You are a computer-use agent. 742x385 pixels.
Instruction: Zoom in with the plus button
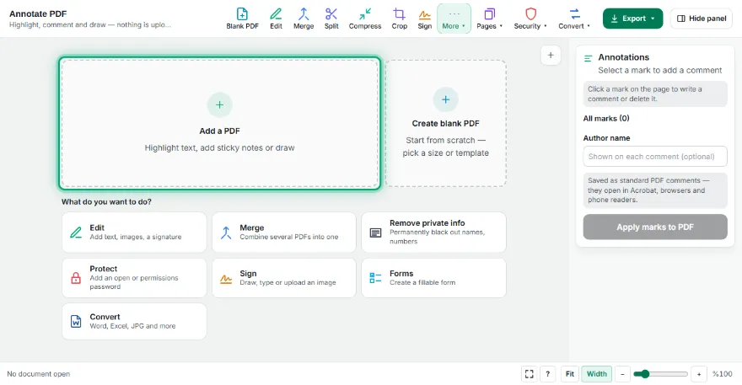[x=699, y=374]
